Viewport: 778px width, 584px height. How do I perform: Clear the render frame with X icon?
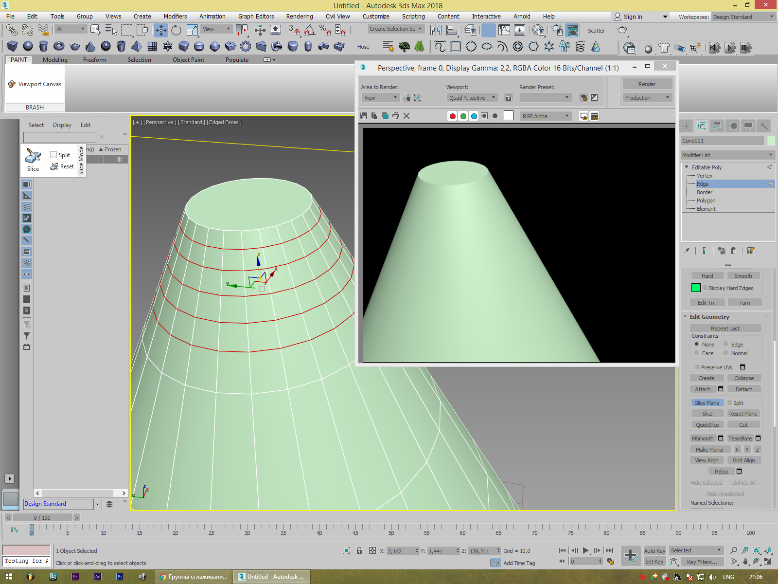click(x=407, y=116)
